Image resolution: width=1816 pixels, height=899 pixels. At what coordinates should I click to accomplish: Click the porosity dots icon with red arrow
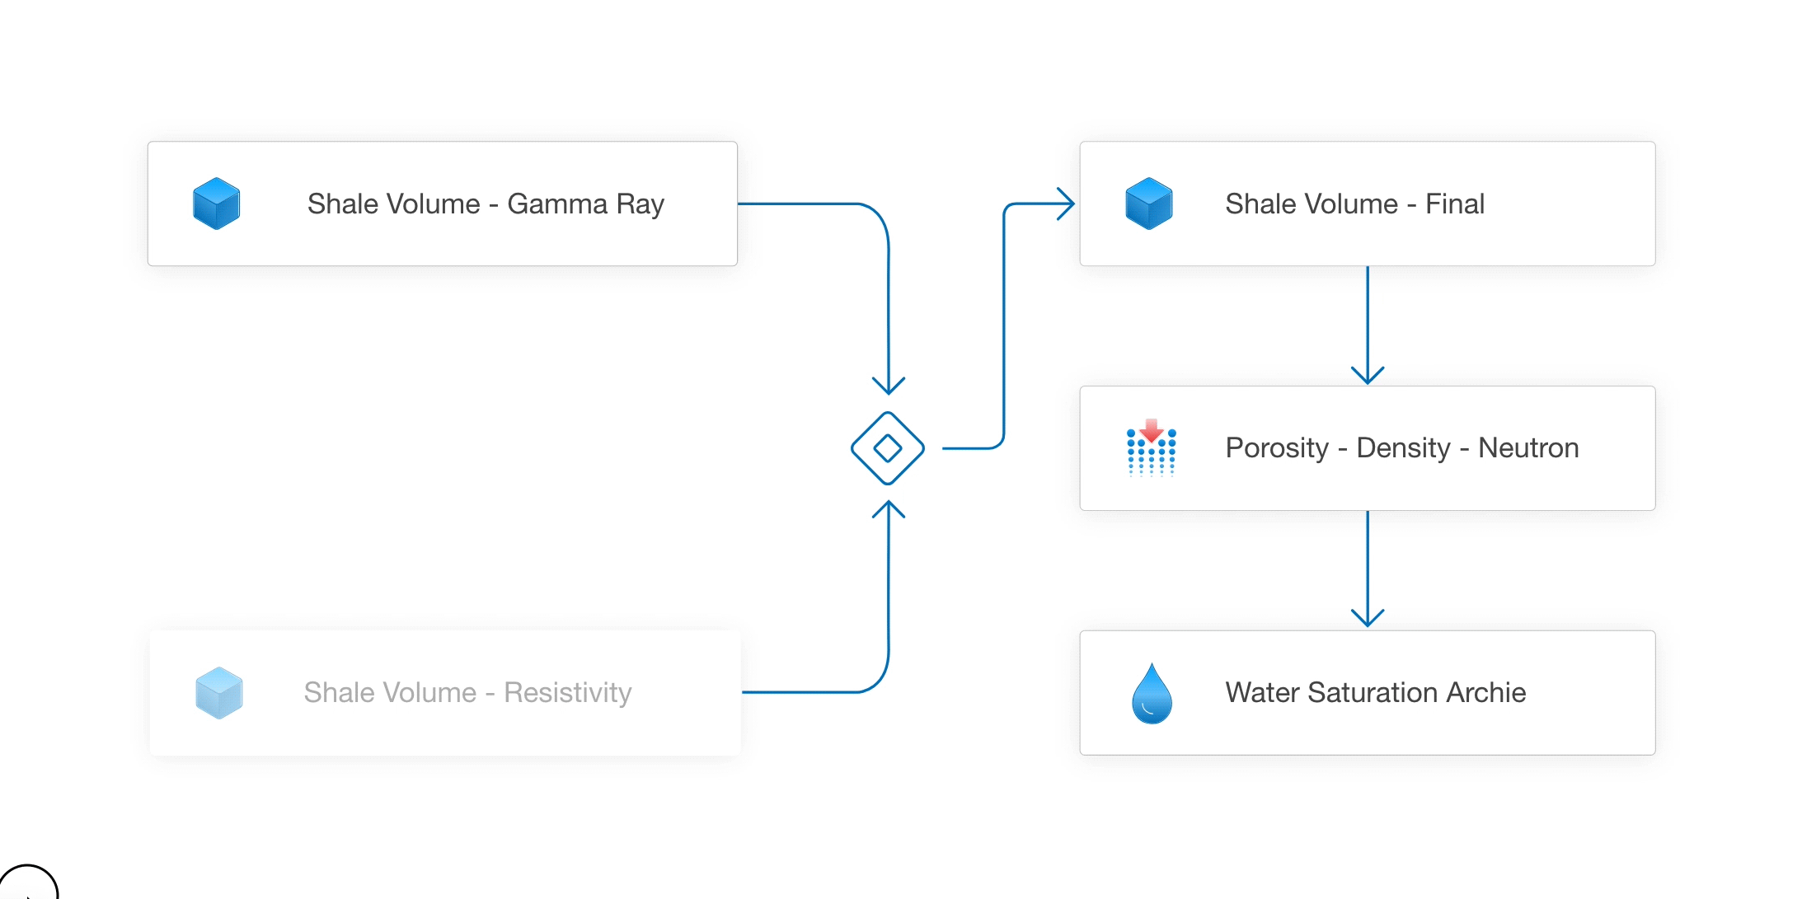[x=1151, y=447]
